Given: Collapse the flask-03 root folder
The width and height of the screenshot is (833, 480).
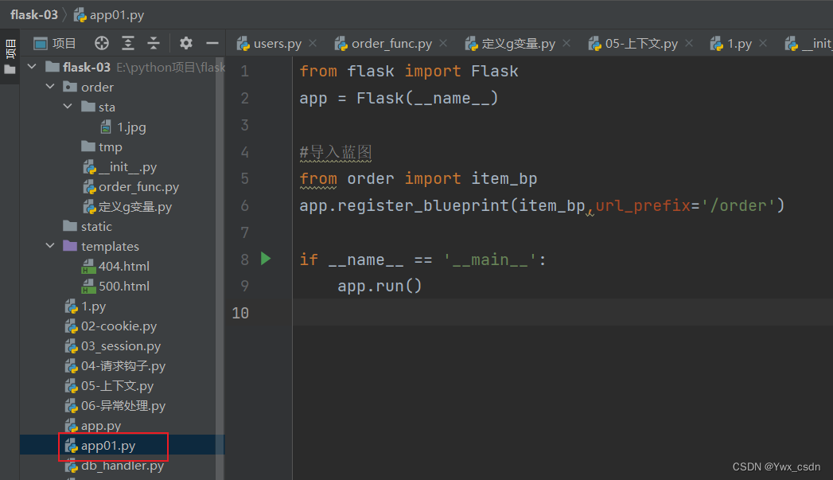Looking at the screenshot, I should 32,68.
